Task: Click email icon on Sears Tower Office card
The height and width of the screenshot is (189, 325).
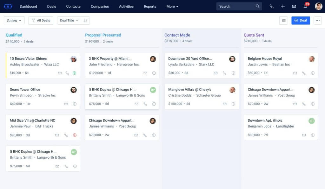Action: [66, 104]
